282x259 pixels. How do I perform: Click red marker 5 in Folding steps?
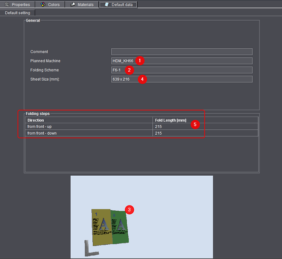(x=195, y=124)
